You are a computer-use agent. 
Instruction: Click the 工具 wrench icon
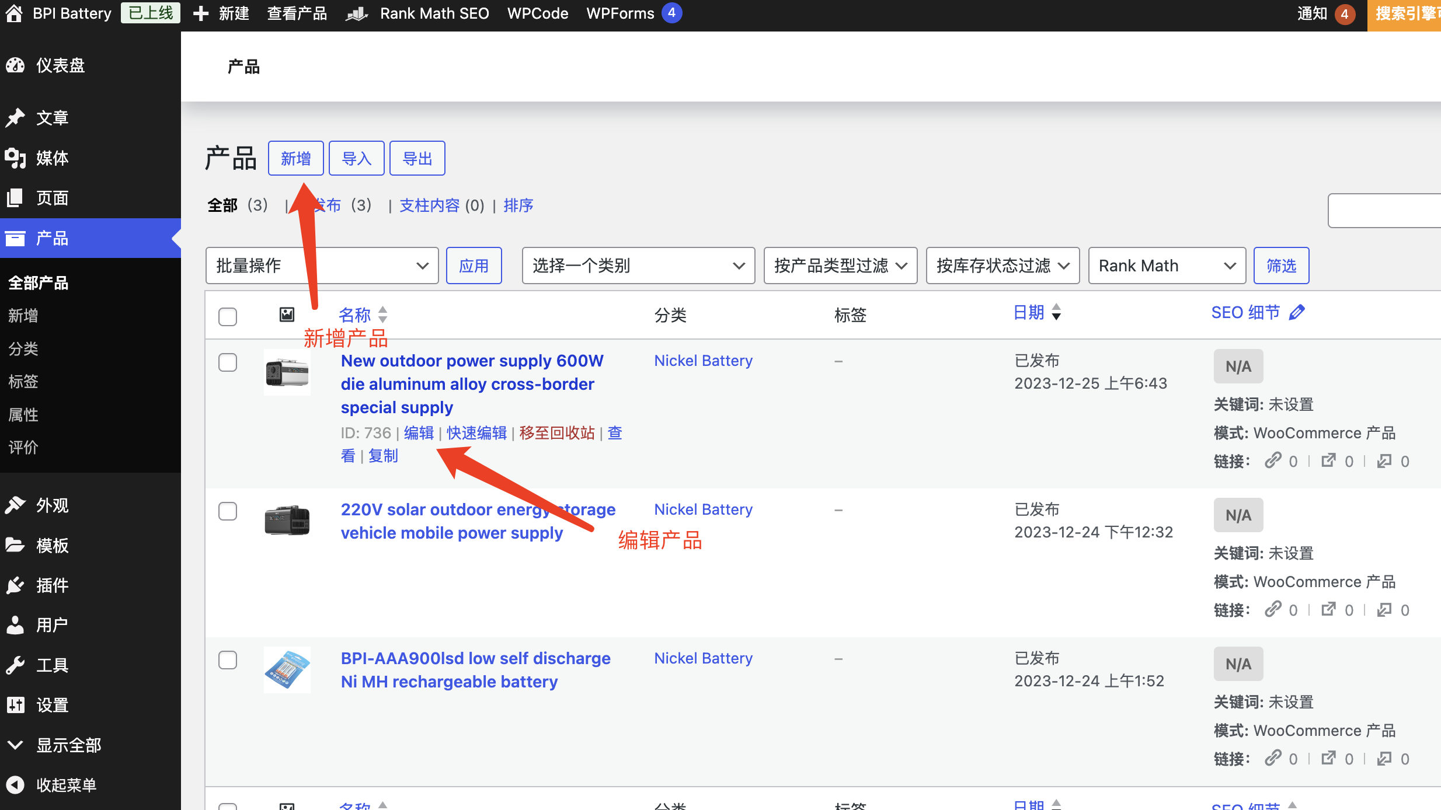[x=15, y=665]
